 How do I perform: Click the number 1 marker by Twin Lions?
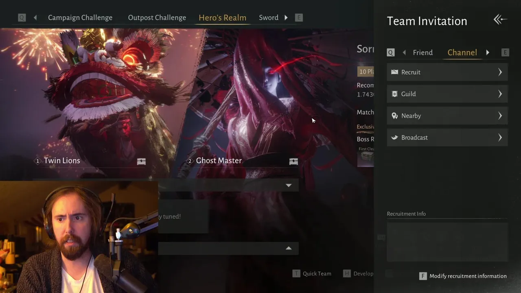38,161
